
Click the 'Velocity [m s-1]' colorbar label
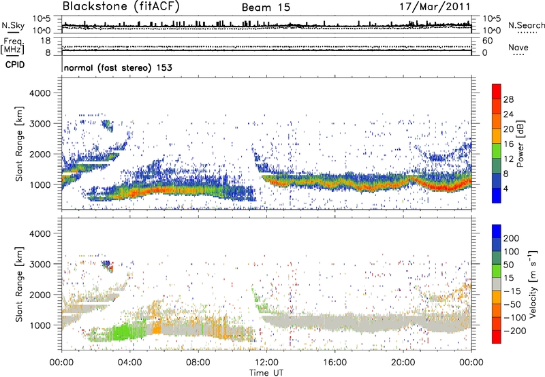[x=533, y=284]
